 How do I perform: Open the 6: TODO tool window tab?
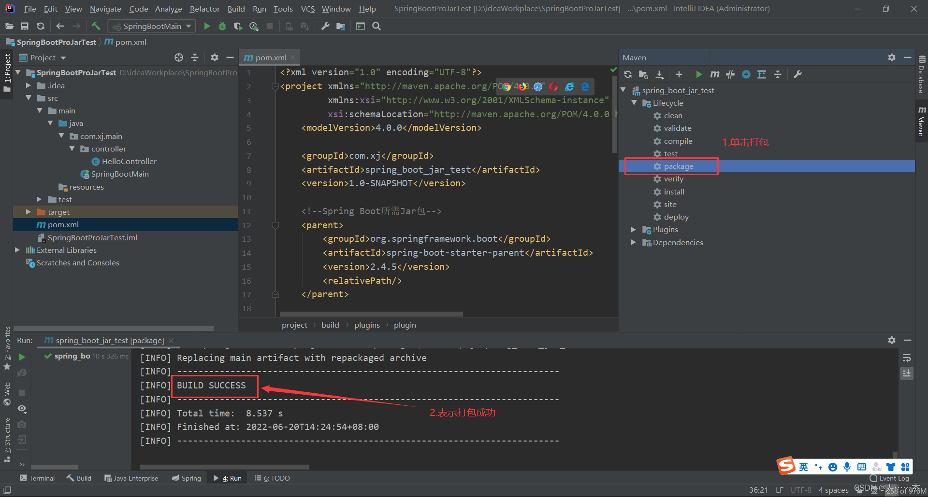pyautogui.click(x=273, y=478)
